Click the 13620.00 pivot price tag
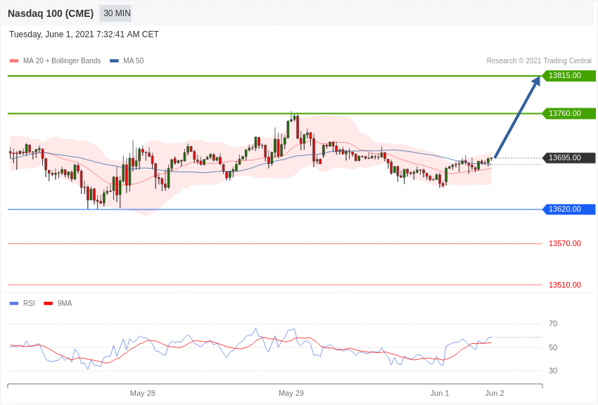Viewport: 598px width, 405px height. point(568,209)
